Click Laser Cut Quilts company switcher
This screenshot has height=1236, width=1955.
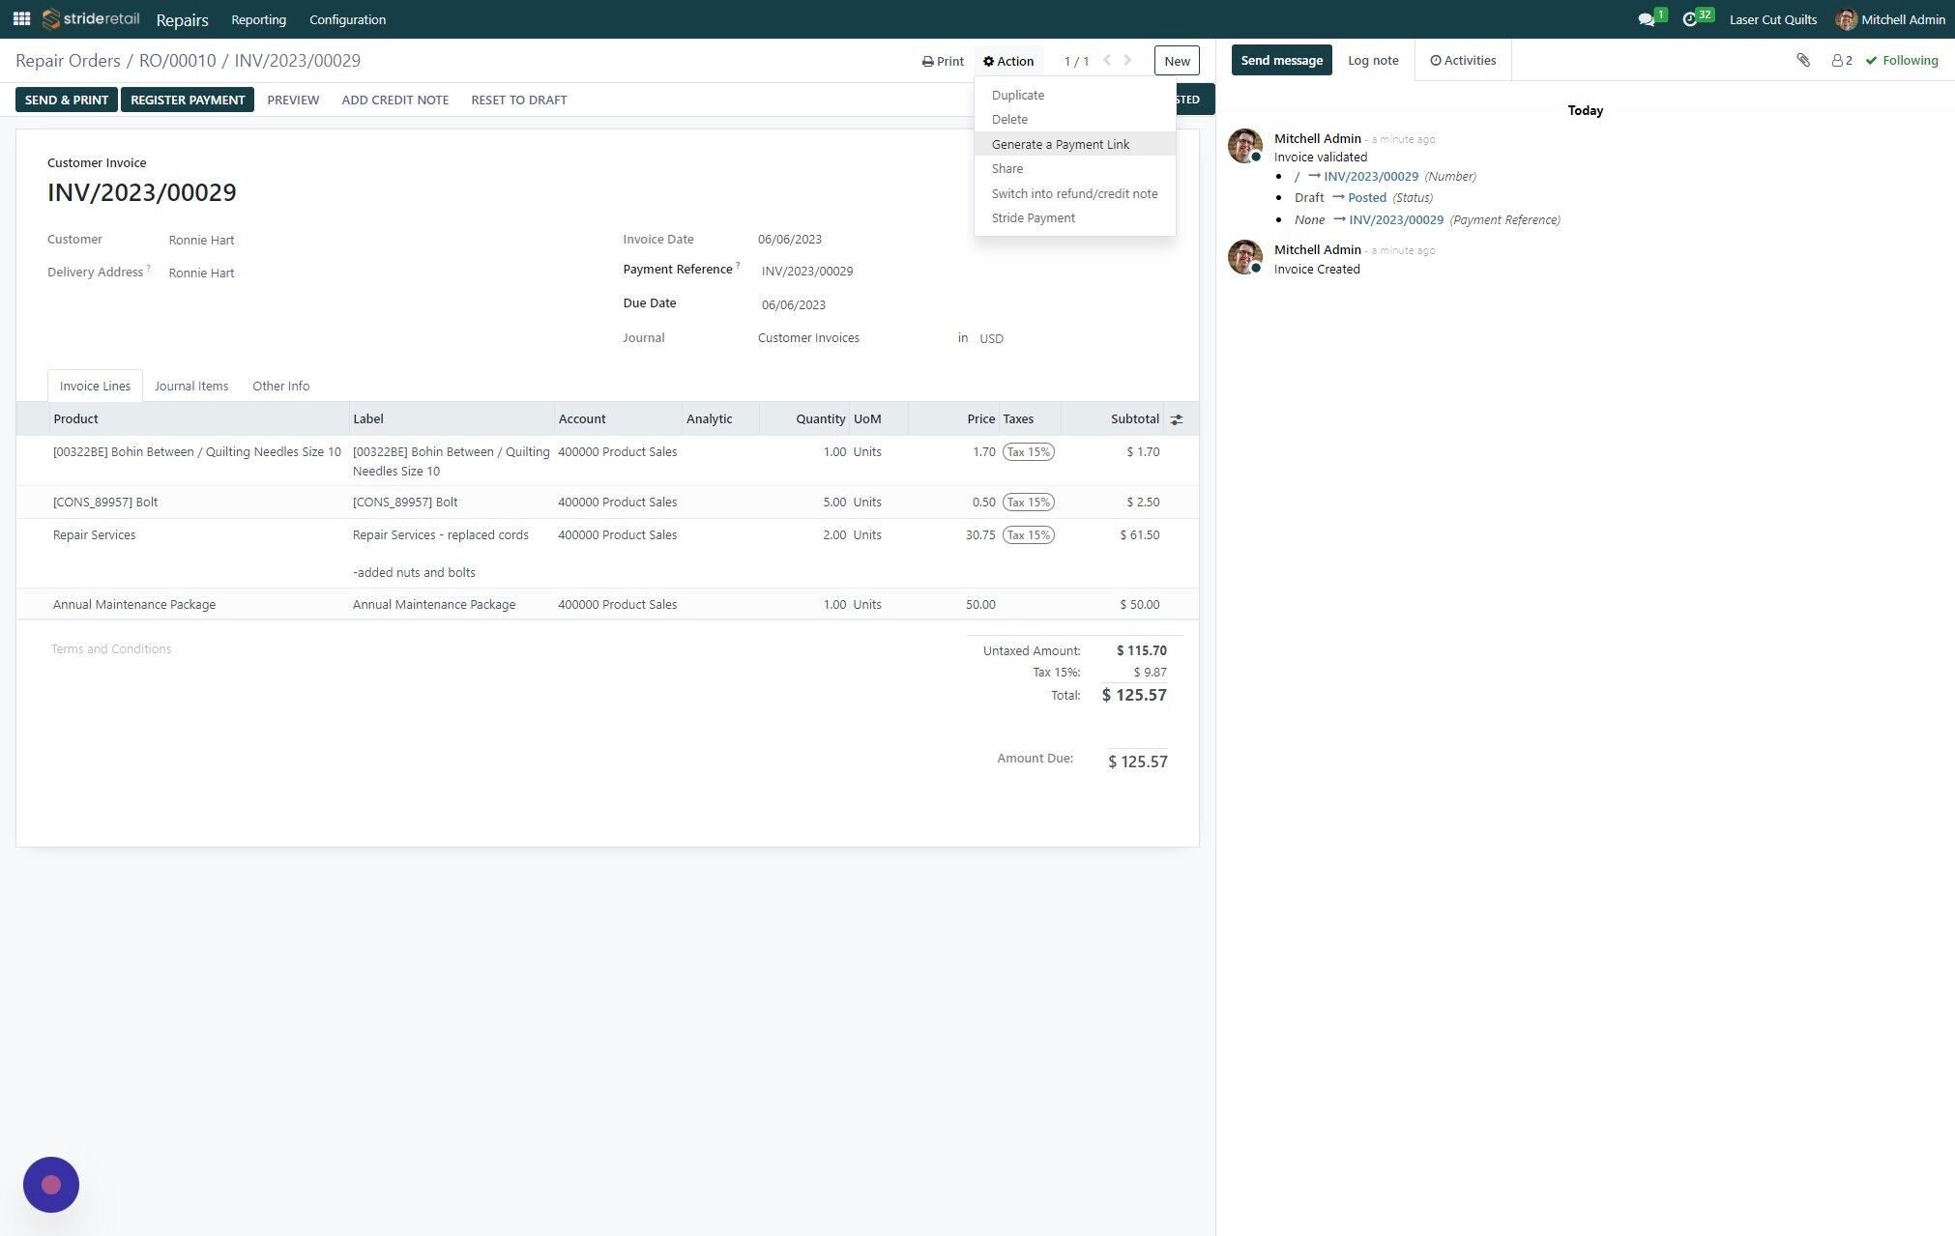pyautogui.click(x=1772, y=19)
